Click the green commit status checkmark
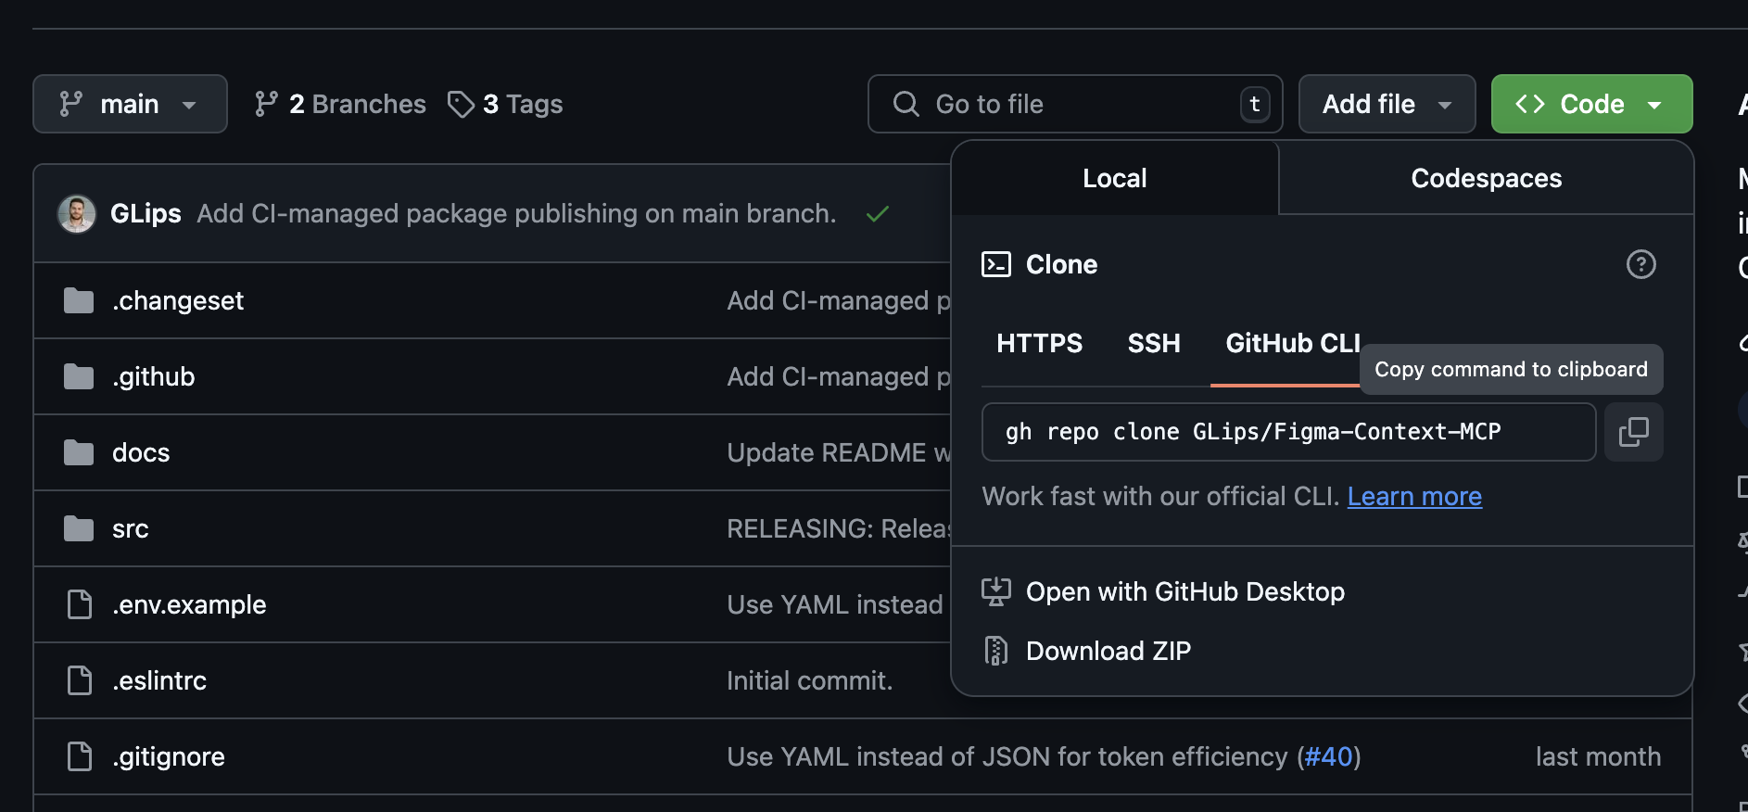 pos(877,214)
